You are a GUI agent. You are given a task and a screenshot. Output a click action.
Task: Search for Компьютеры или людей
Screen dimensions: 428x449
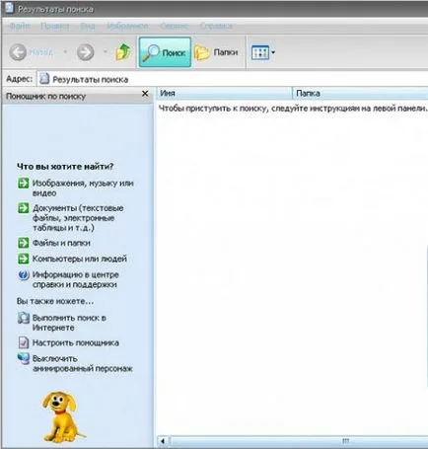[80, 259]
